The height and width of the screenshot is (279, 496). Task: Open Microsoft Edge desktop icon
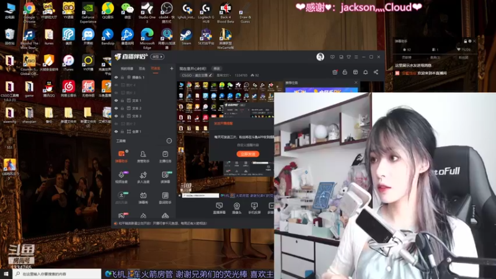pyautogui.click(x=147, y=38)
